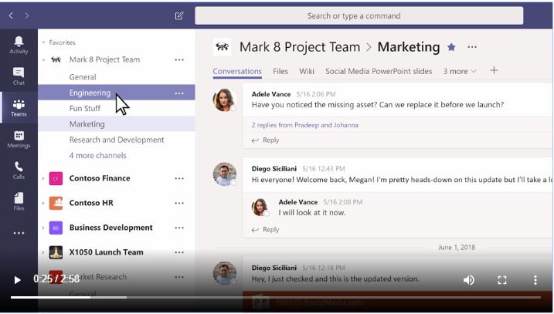Viewport: 554px width, 314px height.
Task: Click the X1050 Launch Team avatar
Action: [x=56, y=252]
